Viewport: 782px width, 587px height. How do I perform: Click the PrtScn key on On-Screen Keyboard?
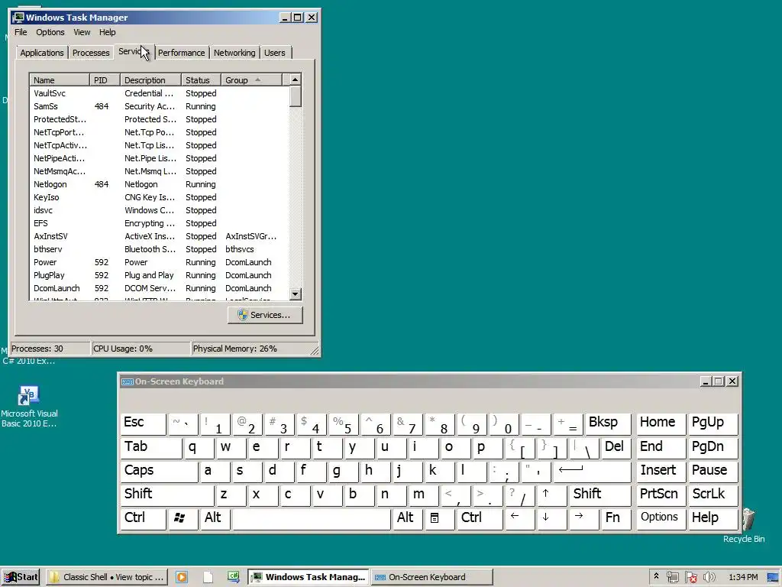[x=661, y=495]
